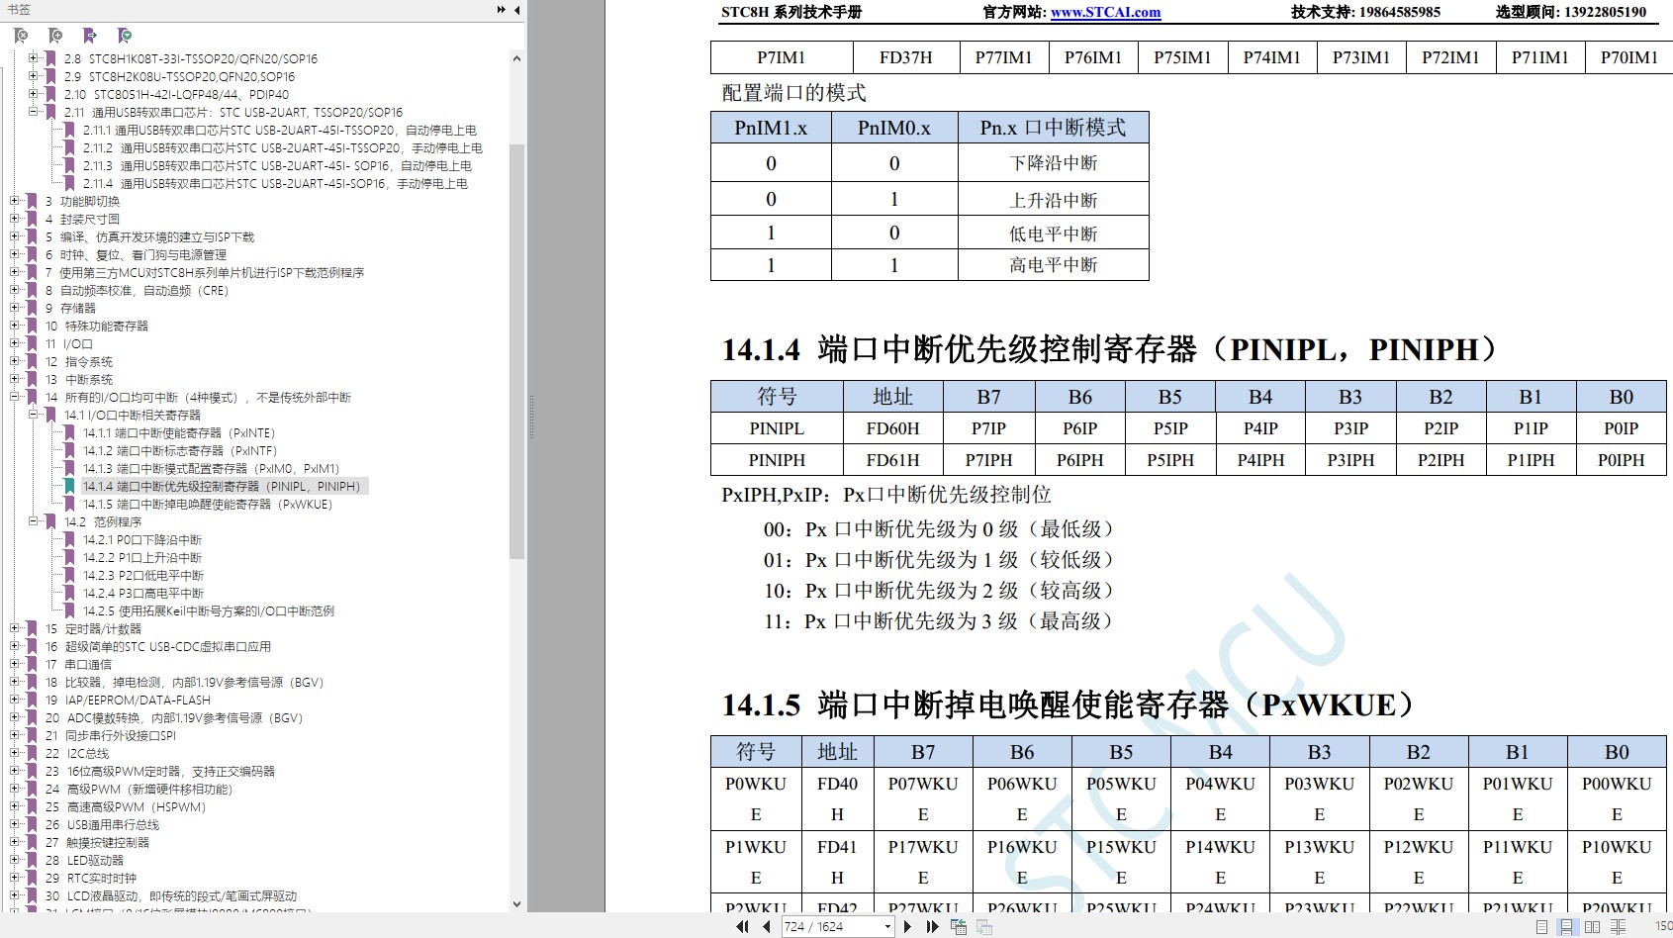Click the go forward to next view icon
This screenshot has height=938, width=1673.
pyautogui.click(x=984, y=927)
